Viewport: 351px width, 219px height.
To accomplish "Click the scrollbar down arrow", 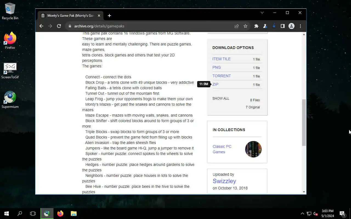I will [x=304, y=192].
